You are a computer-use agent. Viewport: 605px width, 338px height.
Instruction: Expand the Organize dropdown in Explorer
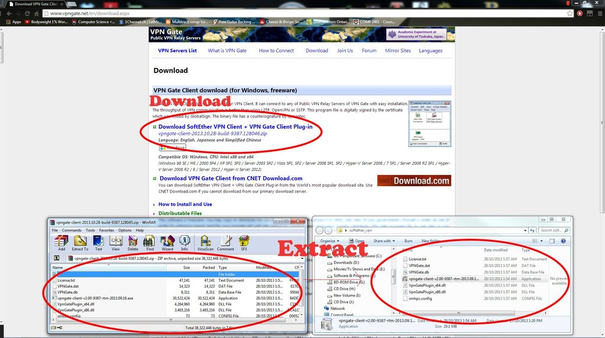(330, 240)
